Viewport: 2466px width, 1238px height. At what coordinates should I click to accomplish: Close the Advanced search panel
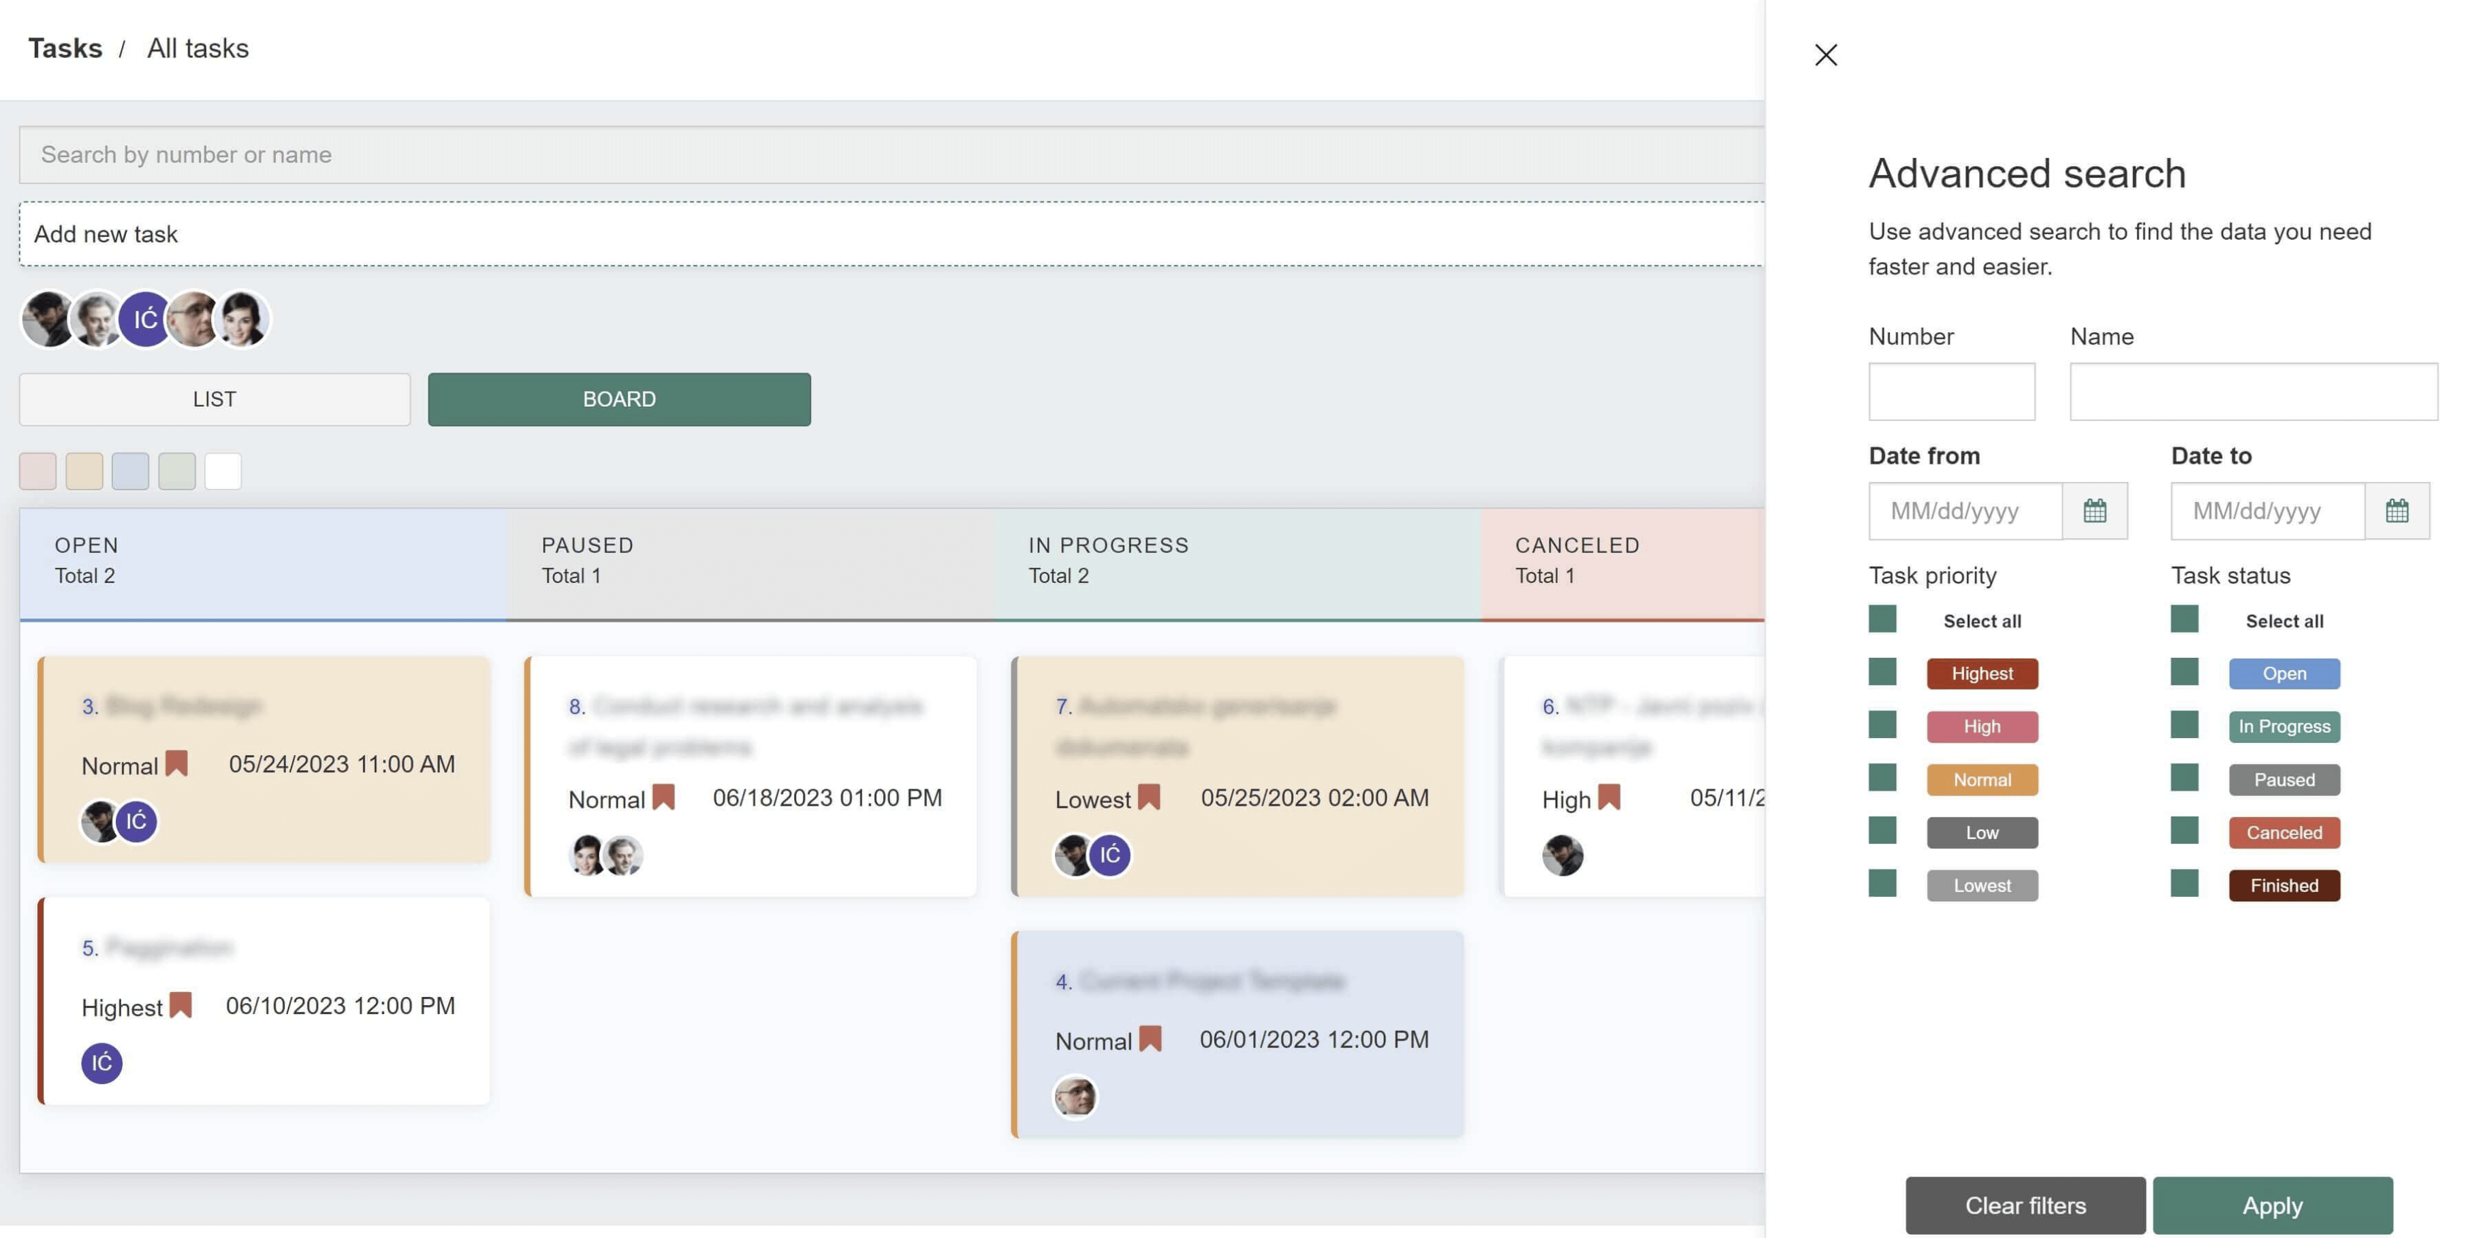(1826, 54)
